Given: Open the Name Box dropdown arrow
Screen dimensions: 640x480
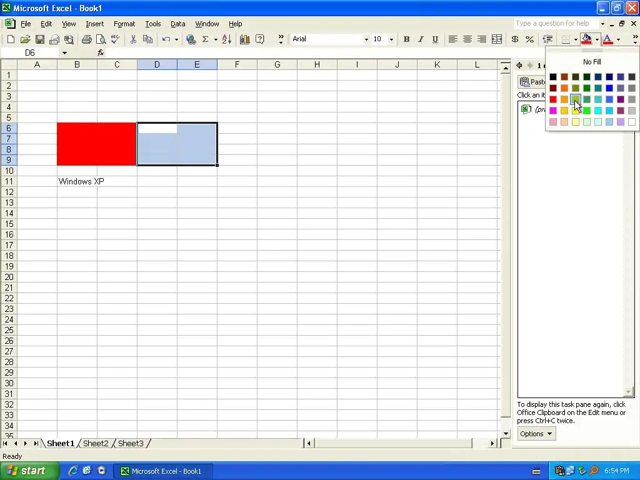Looking at the screenshot, I should pyautogui.click(x=64, y=52).
